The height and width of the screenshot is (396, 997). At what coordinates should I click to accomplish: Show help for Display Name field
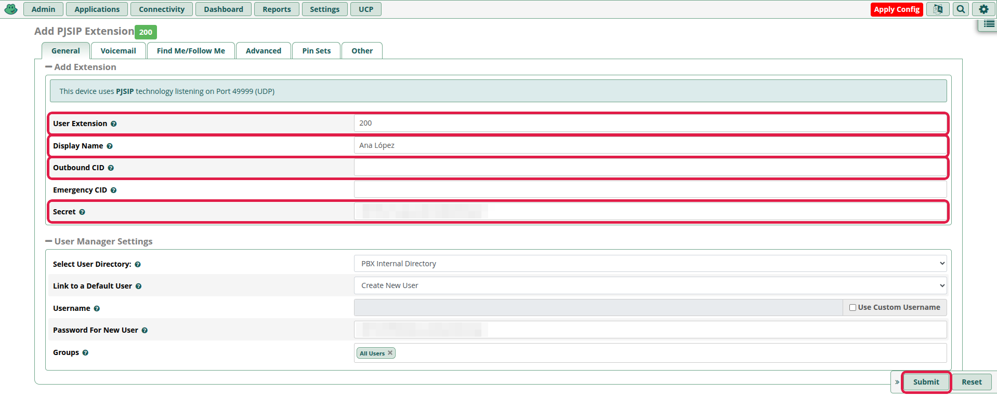tap(110, 146)
